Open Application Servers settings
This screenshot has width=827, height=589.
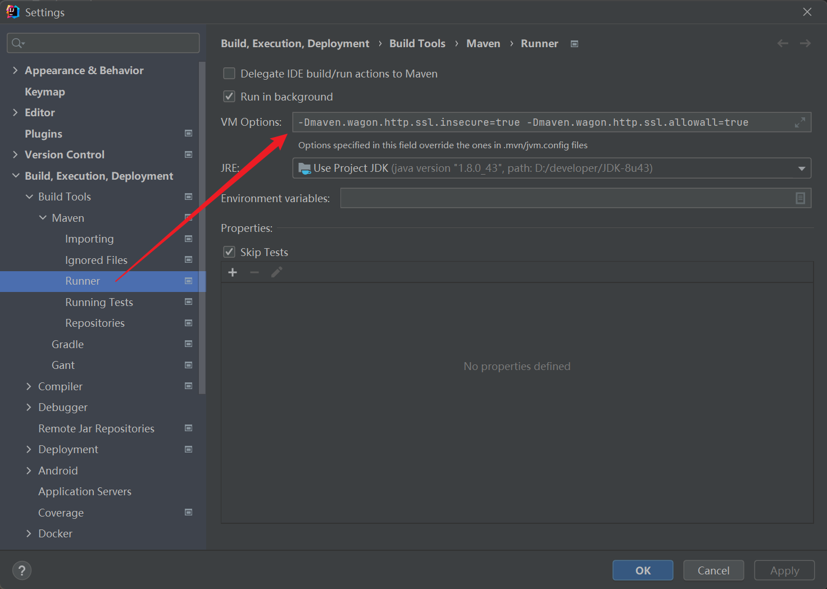tap(85, 491)
